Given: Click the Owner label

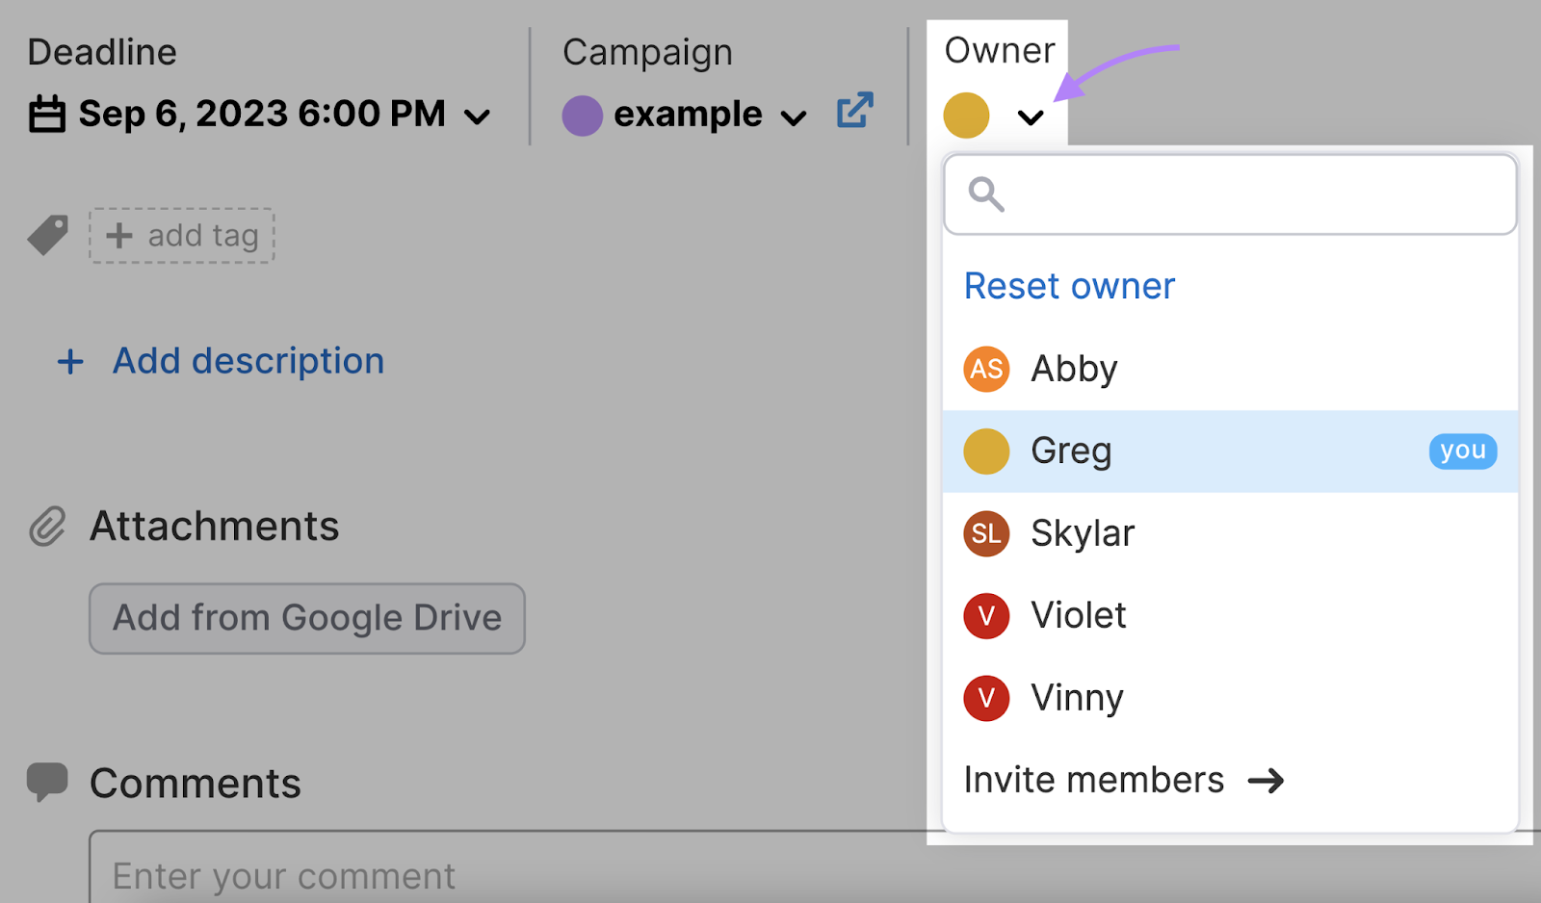Looking at the screenshot, I should pyautogui.click(x=1000, y=50).
